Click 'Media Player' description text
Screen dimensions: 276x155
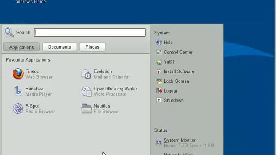[38, 94]
